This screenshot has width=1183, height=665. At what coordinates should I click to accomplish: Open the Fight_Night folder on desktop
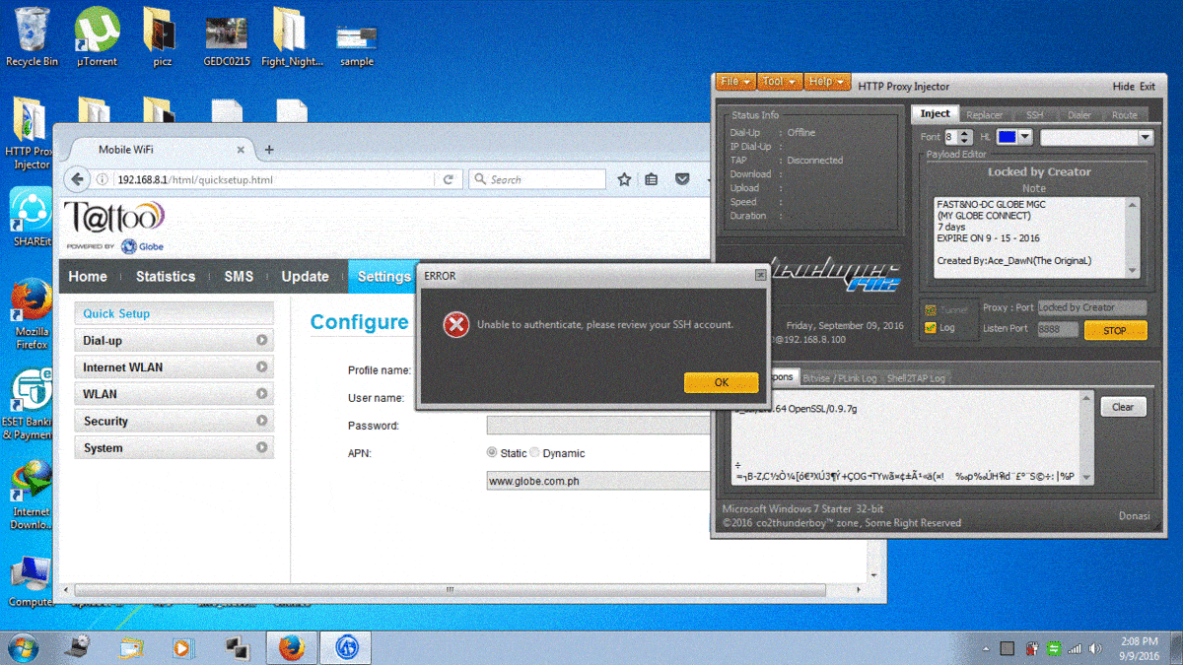[292, 37]
